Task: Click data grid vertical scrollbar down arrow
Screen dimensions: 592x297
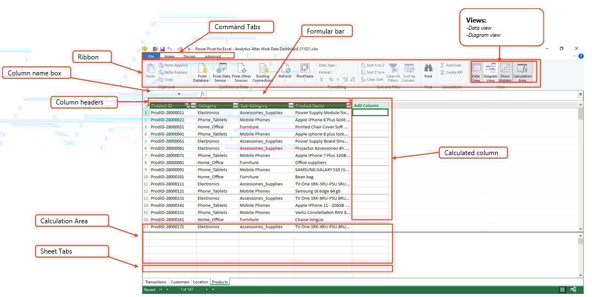Action: (x=580, y=228)
